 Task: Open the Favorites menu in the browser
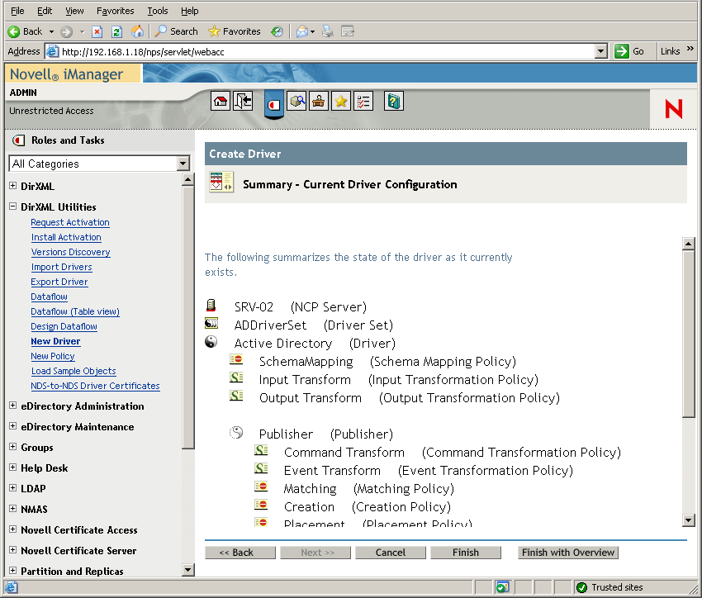115,11
